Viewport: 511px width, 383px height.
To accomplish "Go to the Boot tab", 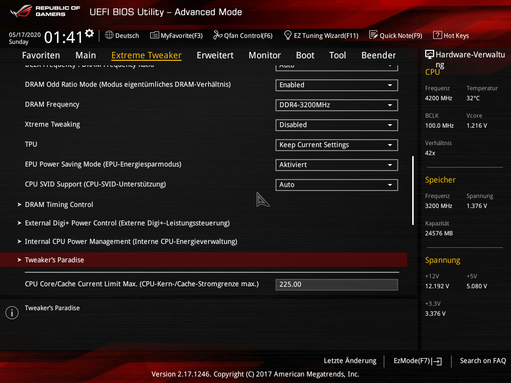I will 305,55.
